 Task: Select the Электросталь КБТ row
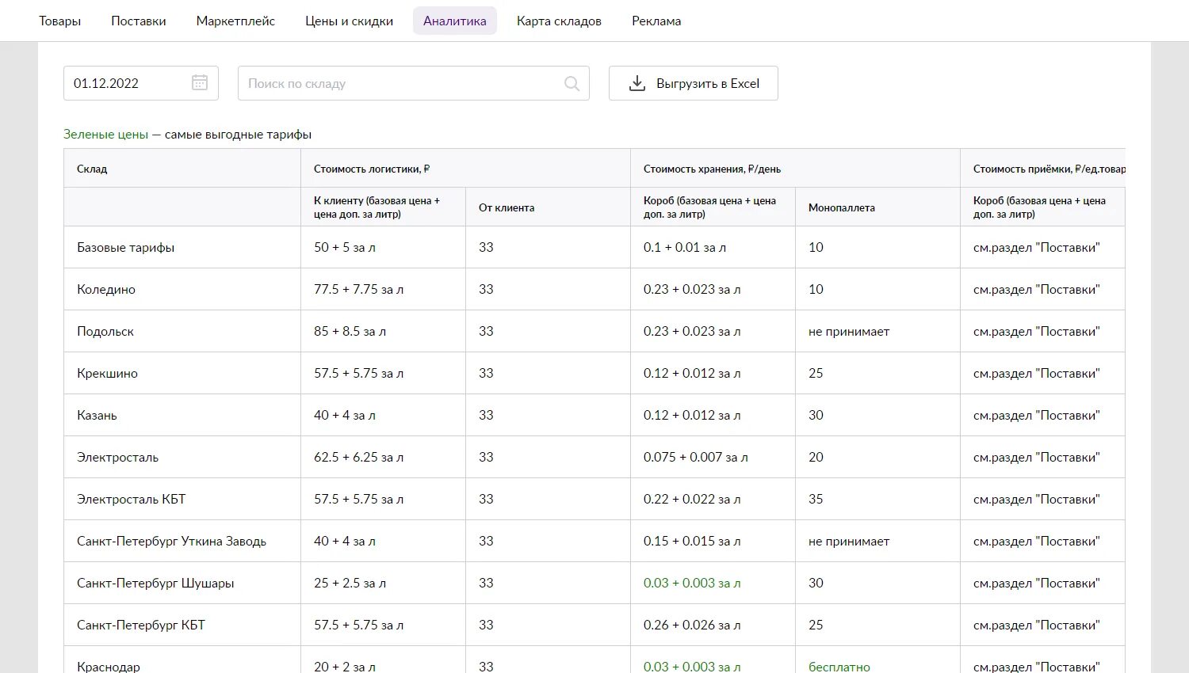pyautogui.click(x=132, y=500)
